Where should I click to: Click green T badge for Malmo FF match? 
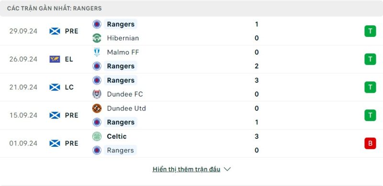coord(370,59)
